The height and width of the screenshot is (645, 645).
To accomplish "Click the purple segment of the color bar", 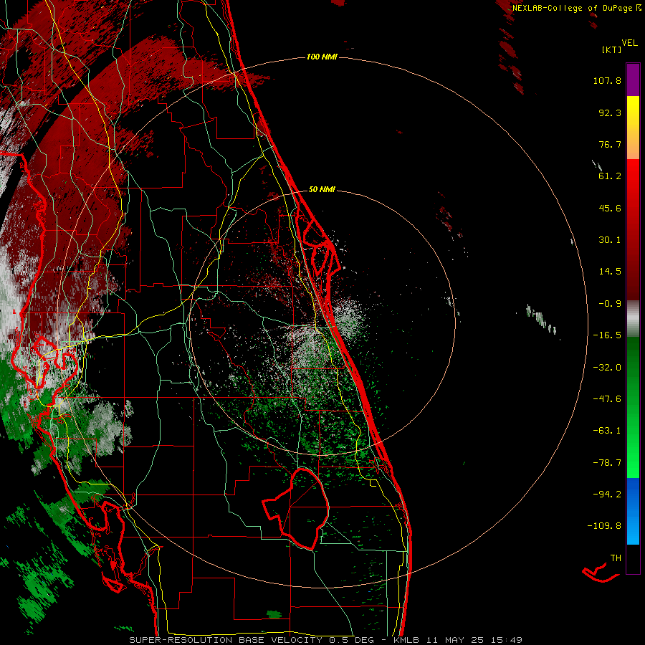I will 633,80.
